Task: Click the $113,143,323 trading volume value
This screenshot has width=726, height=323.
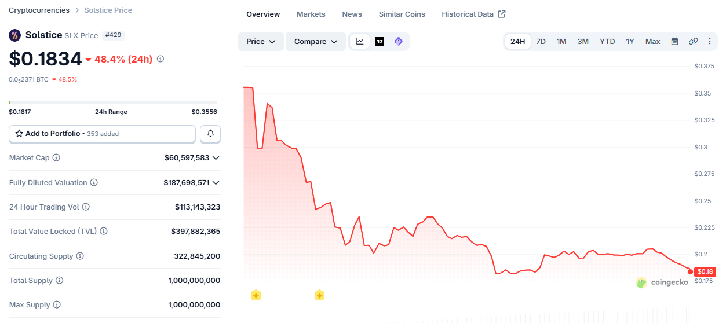Action: point(198,207)
